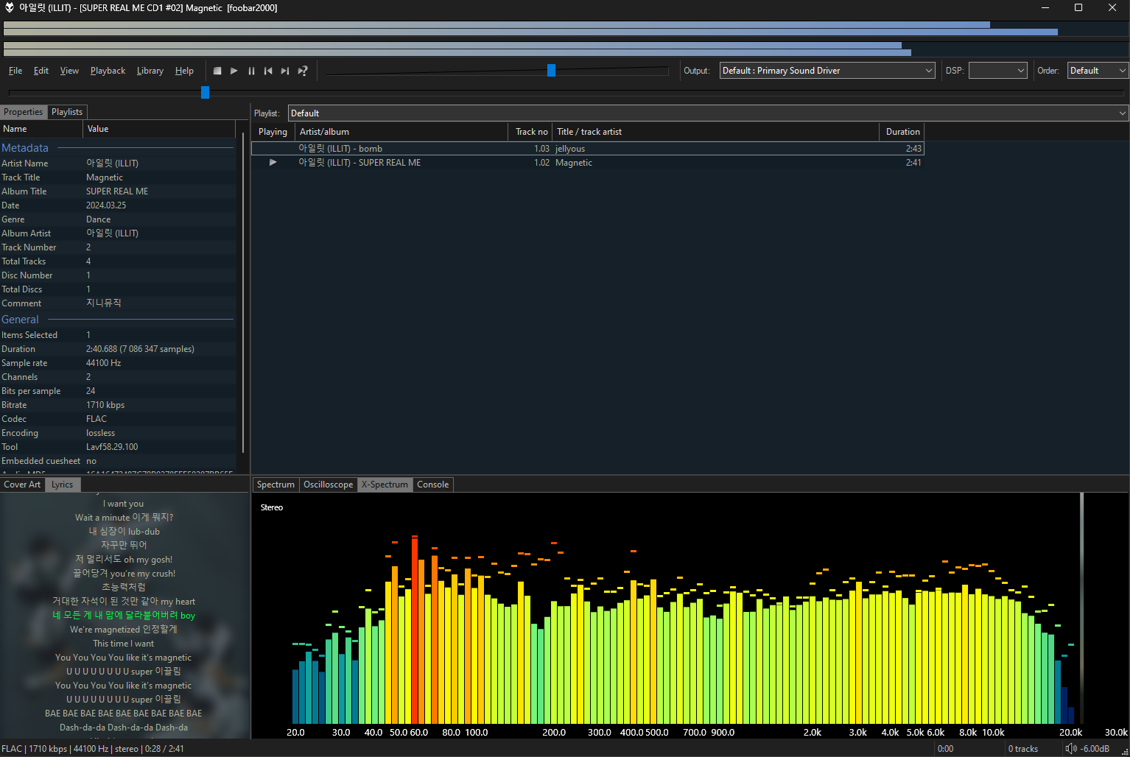Click the now-playing arrow beside Magnetic row
The width and height of the screenshot is (1130, 757).
[273, 163]
